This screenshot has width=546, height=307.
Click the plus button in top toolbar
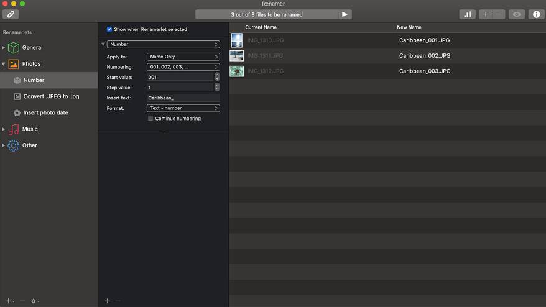tap(486, 14)
